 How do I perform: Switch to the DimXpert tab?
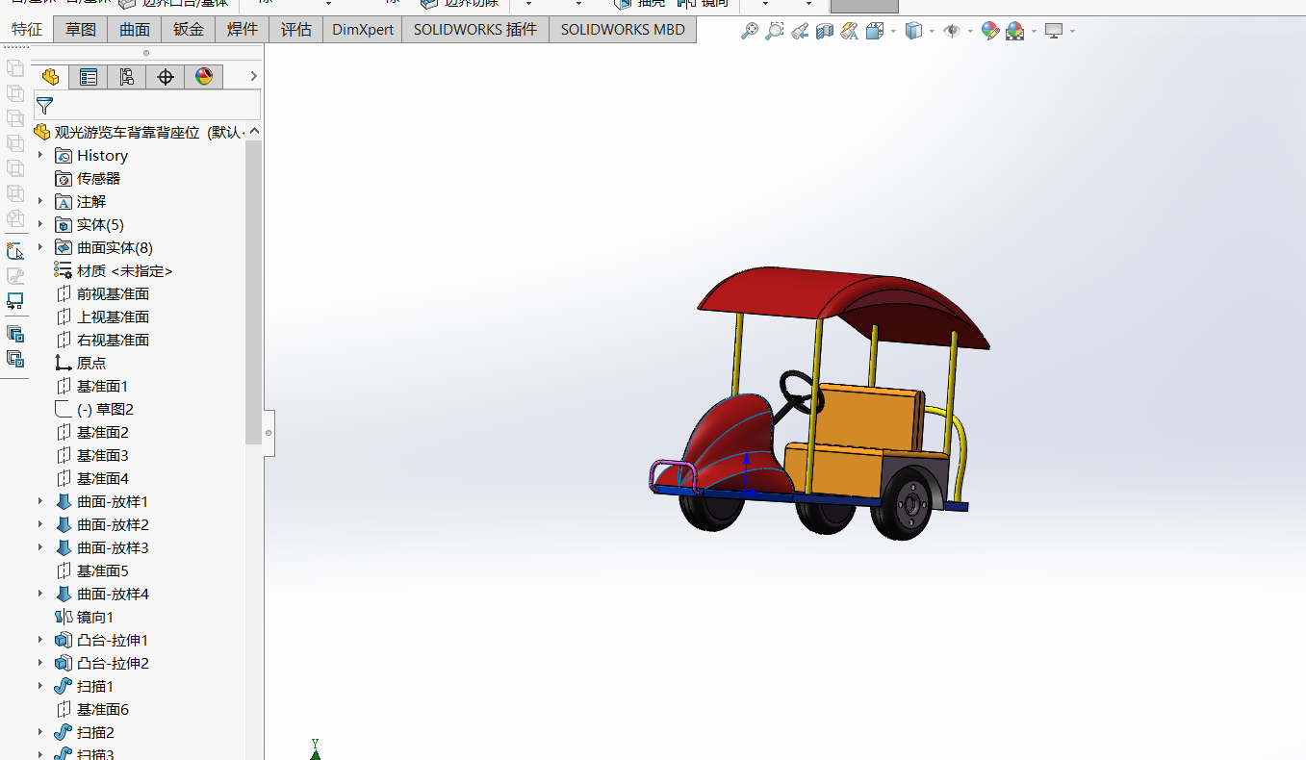pos(363,29)
